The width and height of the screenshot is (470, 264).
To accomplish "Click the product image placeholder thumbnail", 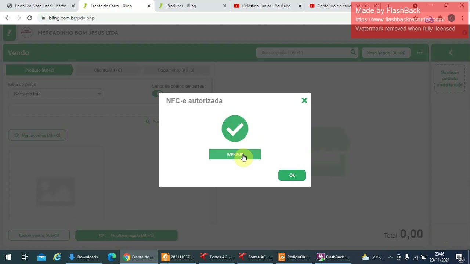I will pyautogui.click(x=56, y=191).
